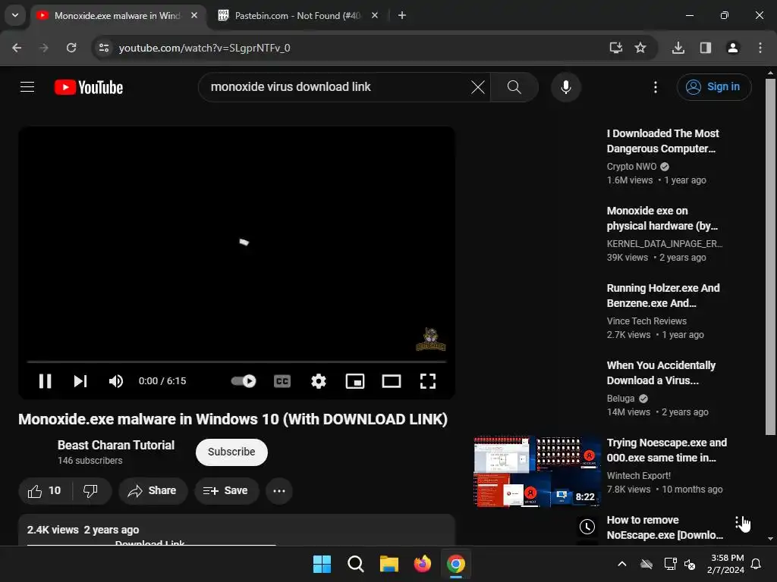The width and height of the screenshot is (777, 582).
Task: View site information icon in address bar
Action: coord(104,48)
